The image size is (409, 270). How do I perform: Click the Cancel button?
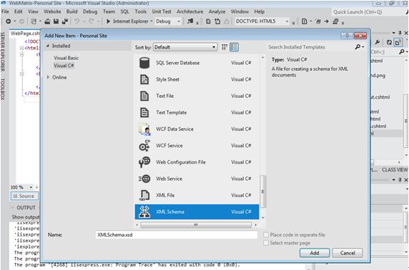coord(348,253)
